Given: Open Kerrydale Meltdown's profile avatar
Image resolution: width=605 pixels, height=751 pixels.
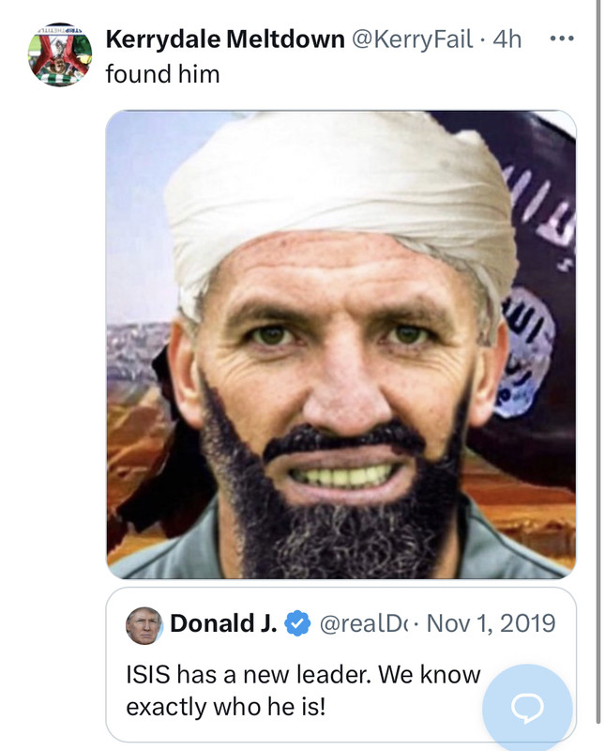Looking at the screenshot, I should click(x=60, y=54).
